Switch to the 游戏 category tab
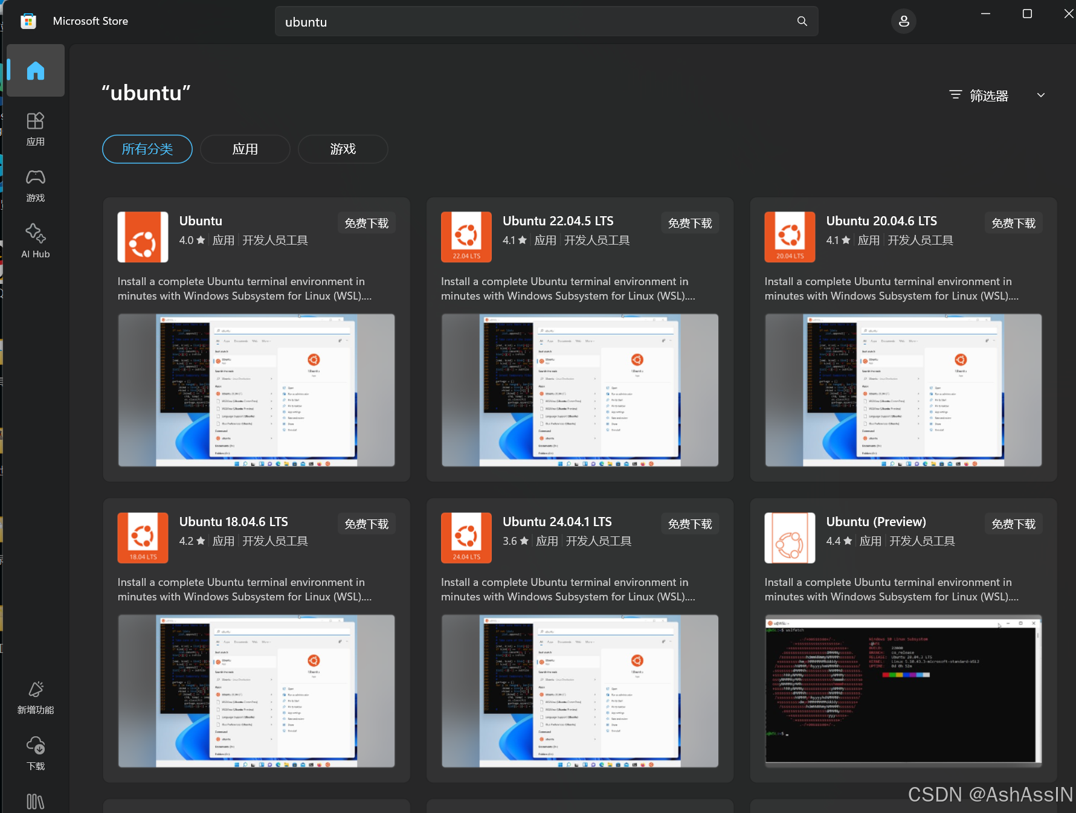 point(343,149)
